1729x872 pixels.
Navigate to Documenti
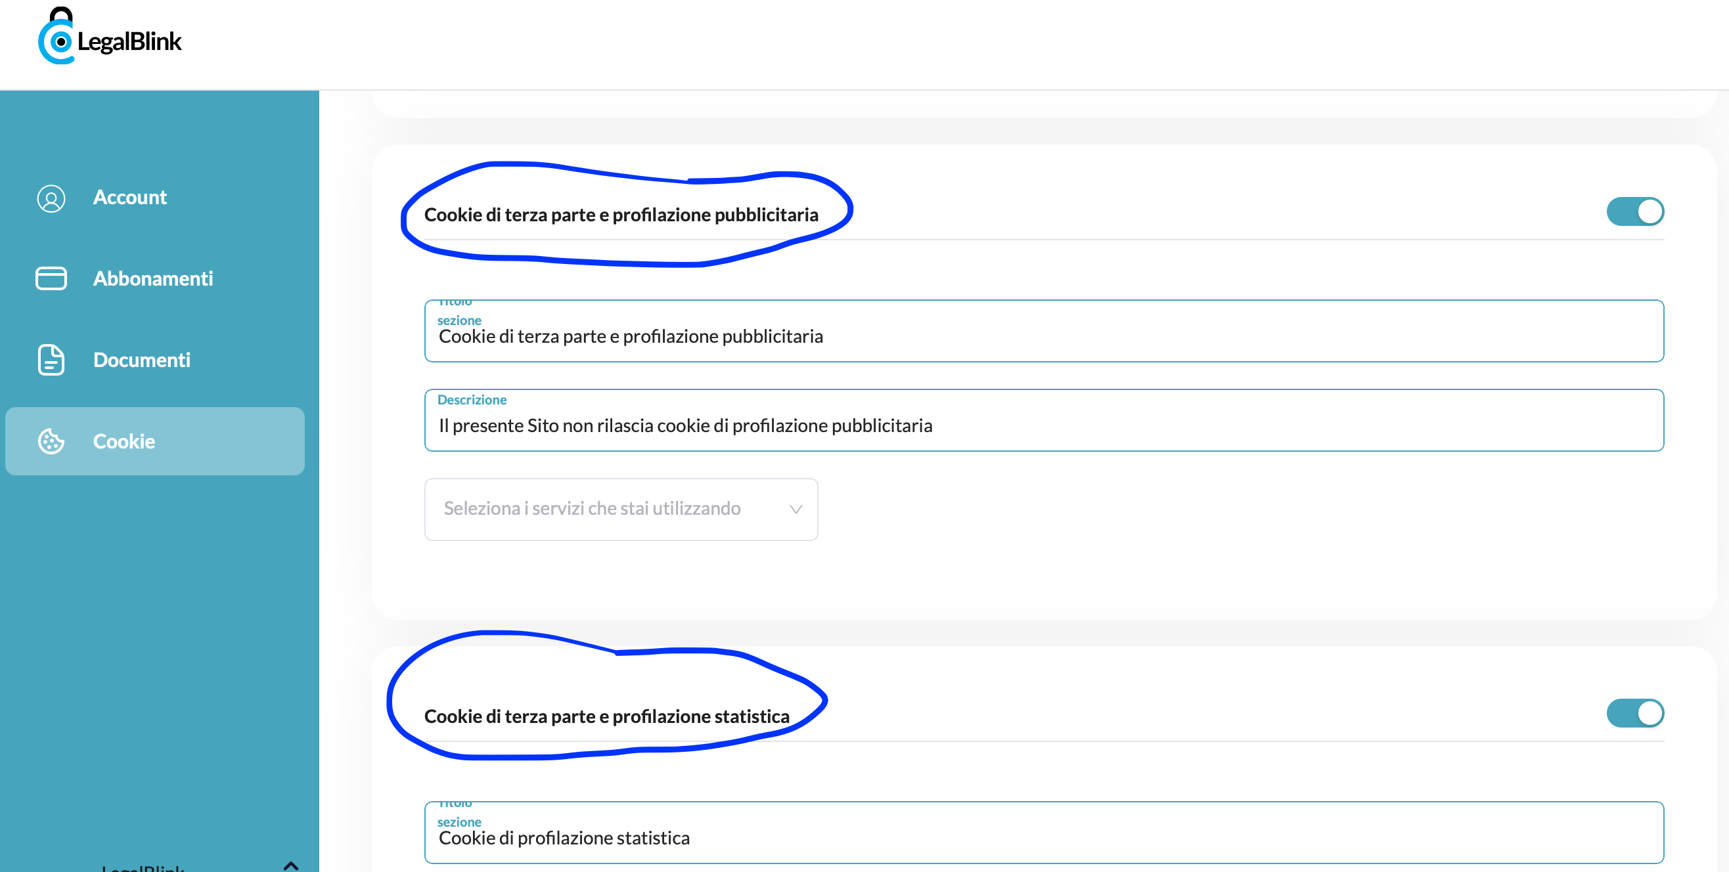click(142, 360)
